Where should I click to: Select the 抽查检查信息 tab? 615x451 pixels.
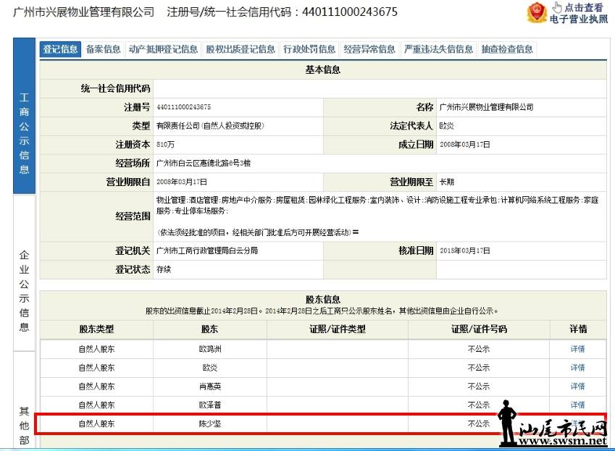pos(507,49)
